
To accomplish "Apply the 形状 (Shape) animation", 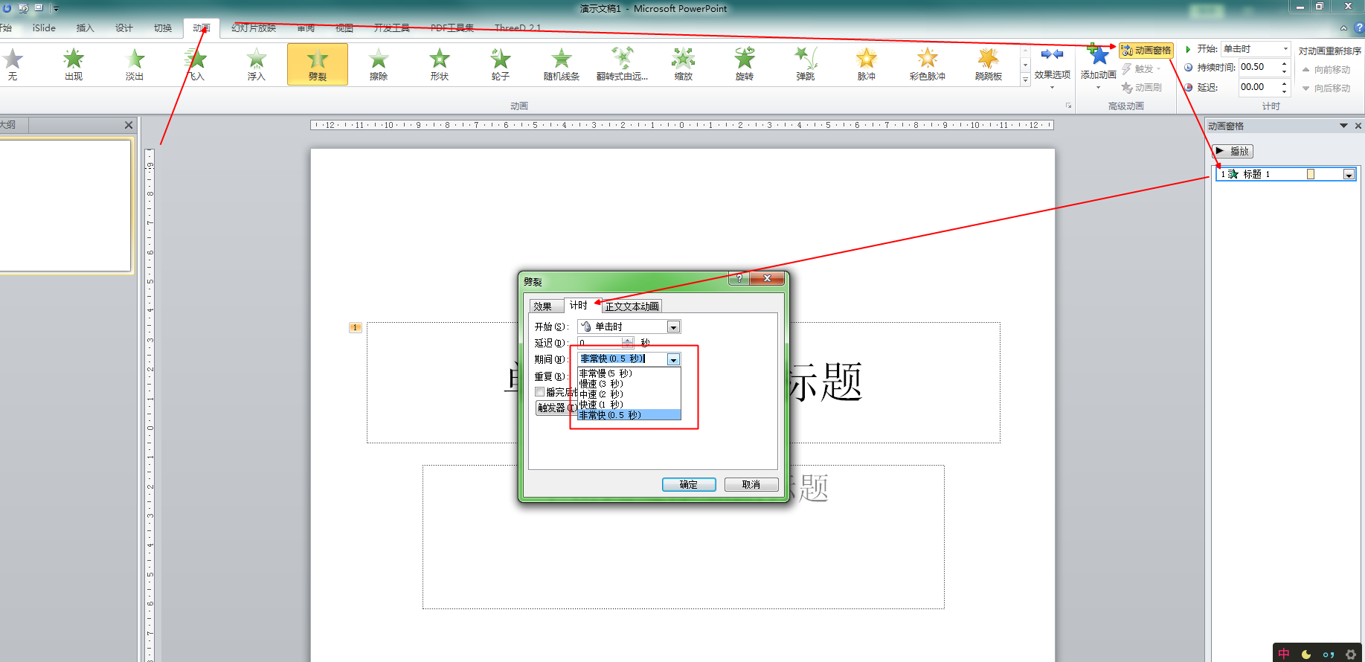I will click(440, 64).
